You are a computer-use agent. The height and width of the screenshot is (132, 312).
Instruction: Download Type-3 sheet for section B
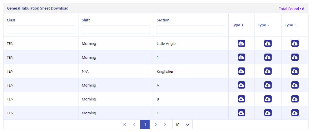click(x=295, y=99)
